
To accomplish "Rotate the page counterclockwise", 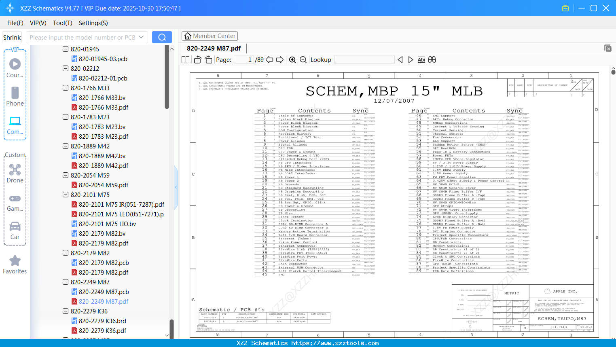I will pyautogui.click(x=198, y=60).
